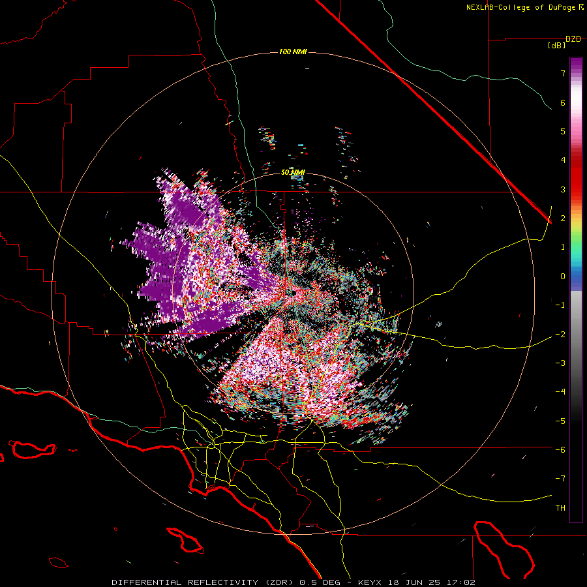Click the DZD product label
Image resolution: width=587 pixels, height=587 pixels.
(573, 39)
